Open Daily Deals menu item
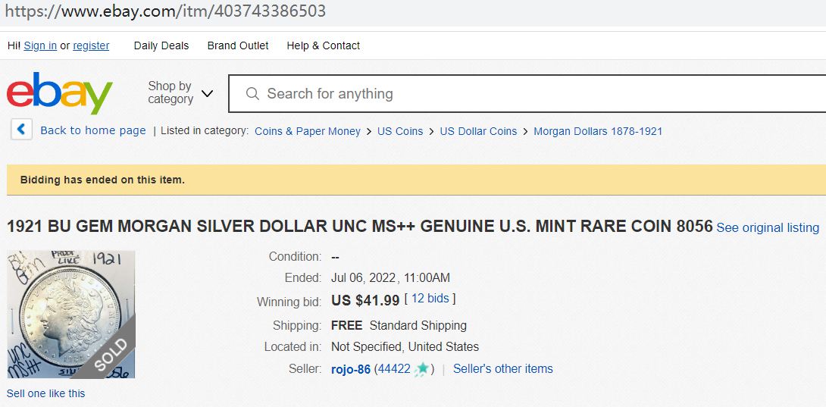The height and width of the screenshot is (407, 826). (x=161, y=45)
